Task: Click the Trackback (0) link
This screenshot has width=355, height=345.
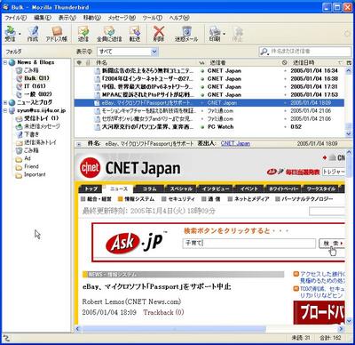Action: pyautogui.click(x=163, y=312)
